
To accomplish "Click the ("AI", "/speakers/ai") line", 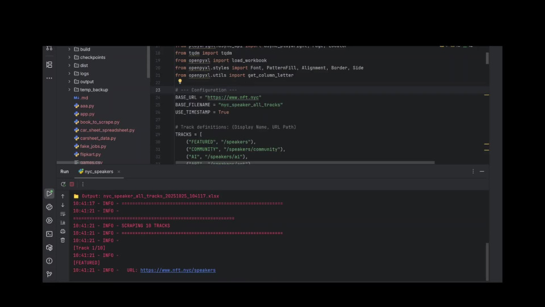I will [217, 157].
